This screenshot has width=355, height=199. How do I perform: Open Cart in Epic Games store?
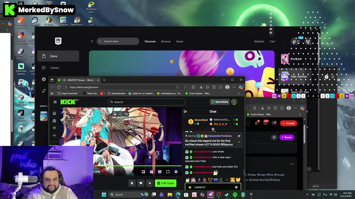[x=272, y=41]
